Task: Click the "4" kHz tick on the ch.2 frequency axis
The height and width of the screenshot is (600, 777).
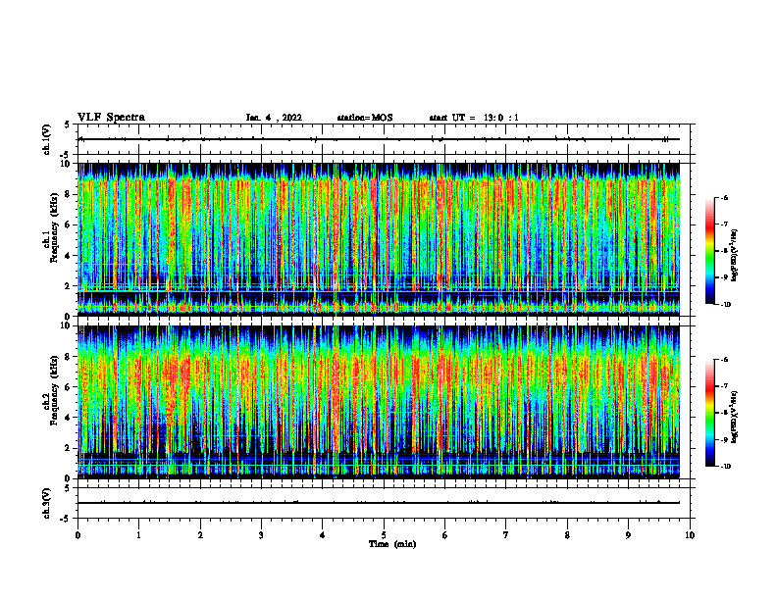Action: tap(68, 419)
